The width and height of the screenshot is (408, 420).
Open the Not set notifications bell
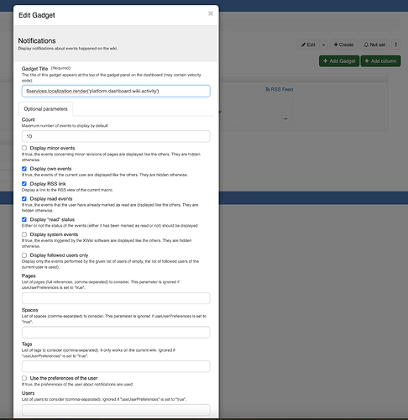click(374, 45)
